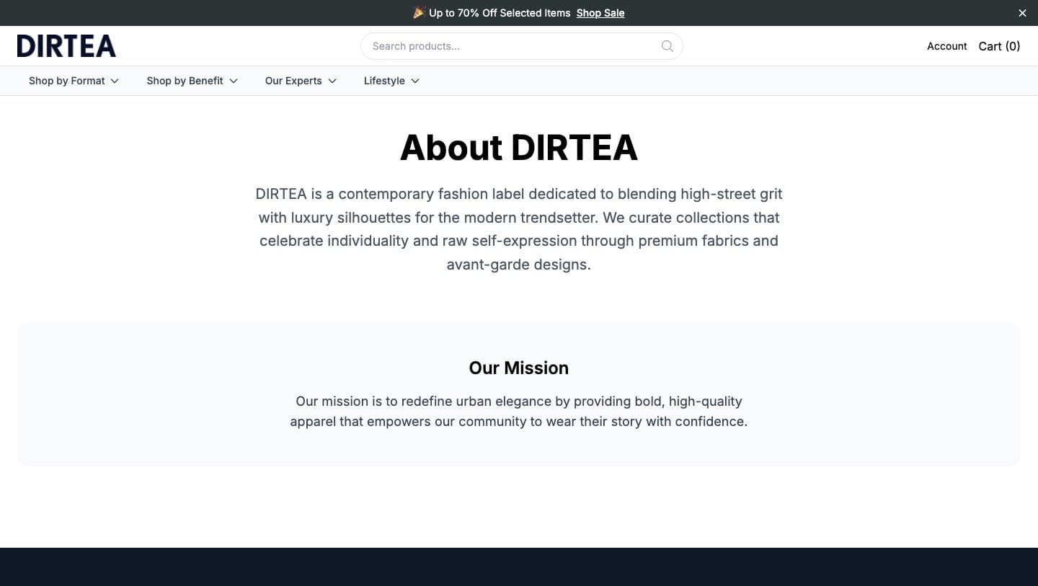This screenshot has width=1038, height=586.
Task: Click the party popper emoji in banner
Action: click(419, 12)
